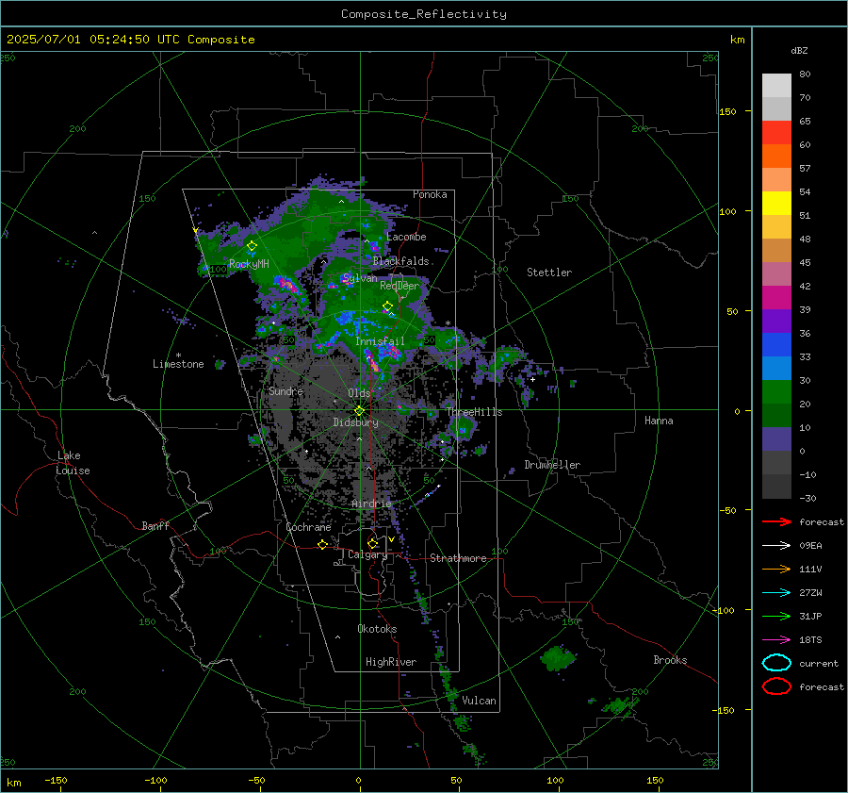Click the red forecast arrow in legend
Viewport: 848px width, 793px height.
pyautogui.click(x=776, y=521)
